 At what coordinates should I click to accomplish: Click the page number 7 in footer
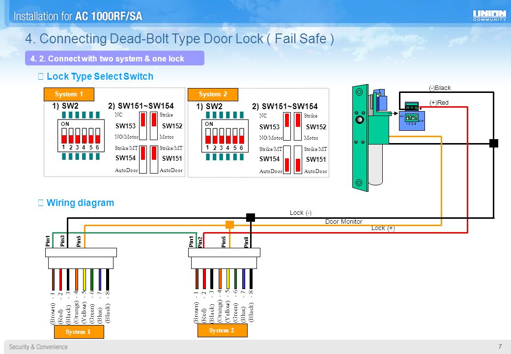500,347
